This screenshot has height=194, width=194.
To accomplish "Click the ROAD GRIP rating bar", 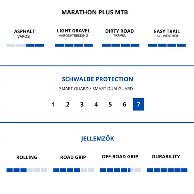I will (73, 170).
